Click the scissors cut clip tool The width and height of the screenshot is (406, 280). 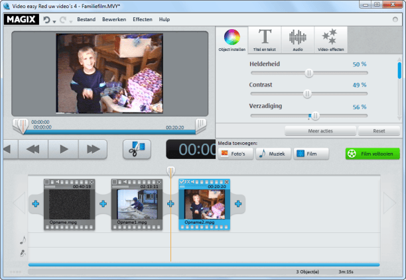[x=137, y=149]
